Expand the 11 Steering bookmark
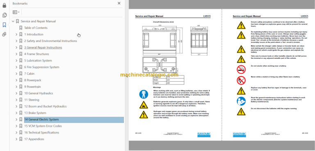The height and width of the screenshot is (151, 315). click(16, 100)
